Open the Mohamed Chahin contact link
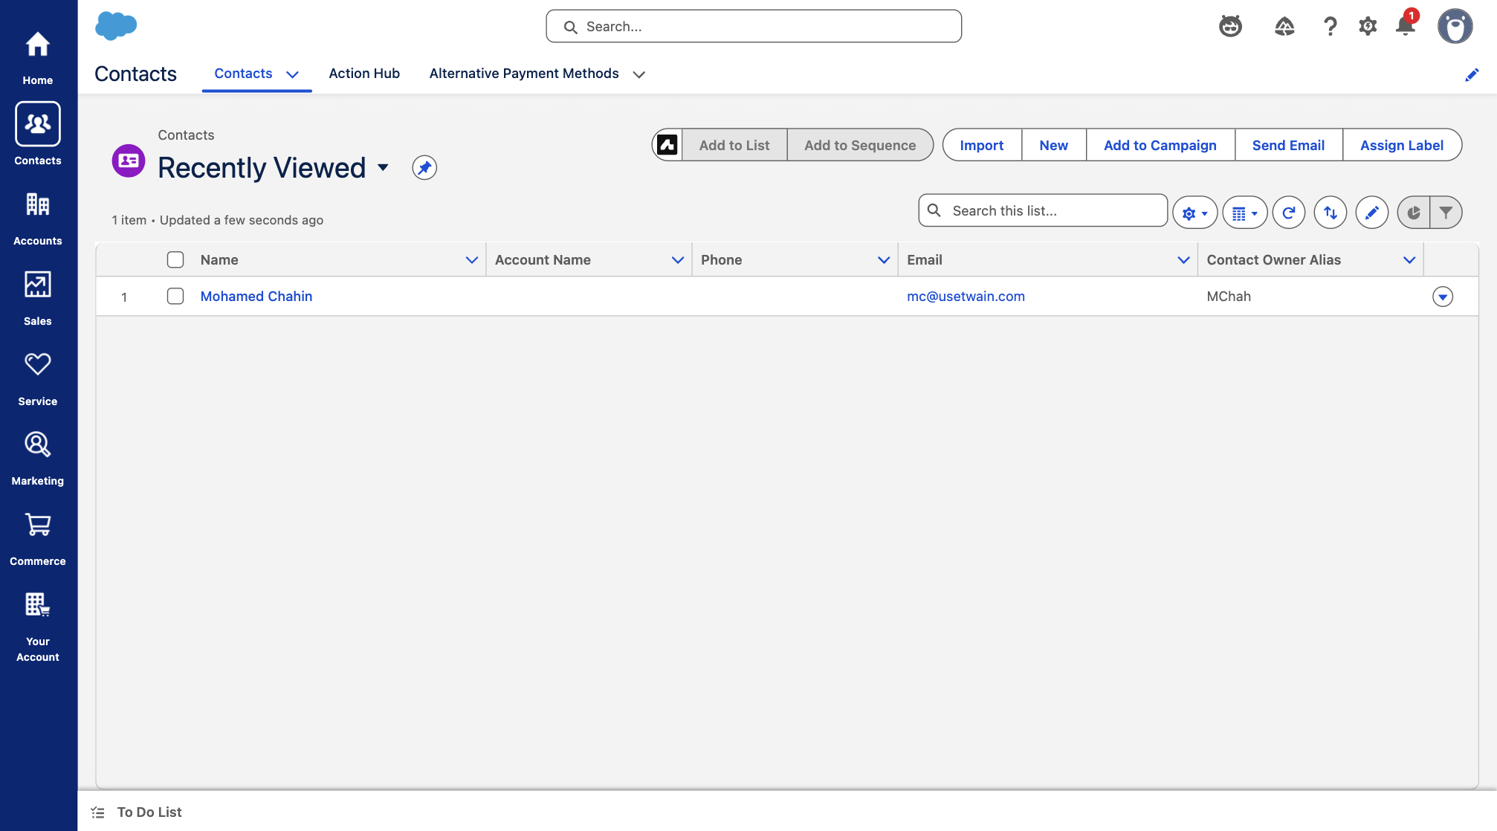The image size is (1497, 831). pos(256,296)
